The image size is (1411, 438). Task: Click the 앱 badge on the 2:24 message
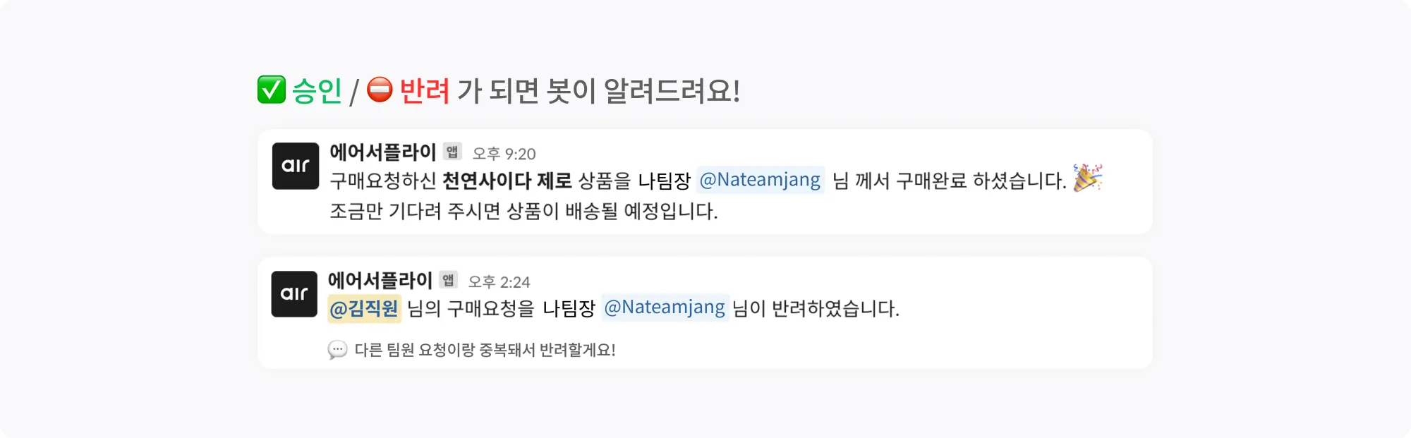tap(448, 280)
